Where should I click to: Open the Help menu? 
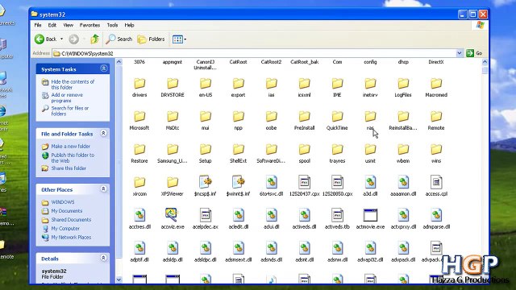(x=129, y=25)
